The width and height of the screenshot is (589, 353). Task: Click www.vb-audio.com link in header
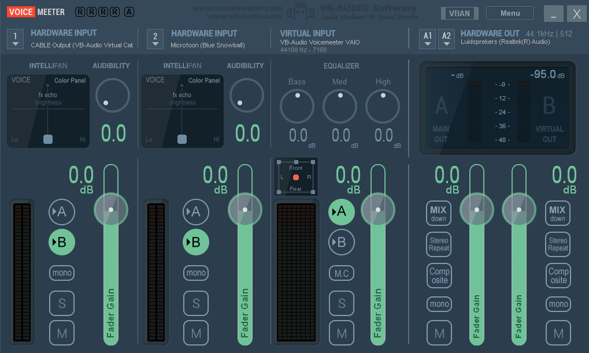click(x=245, y=16)
